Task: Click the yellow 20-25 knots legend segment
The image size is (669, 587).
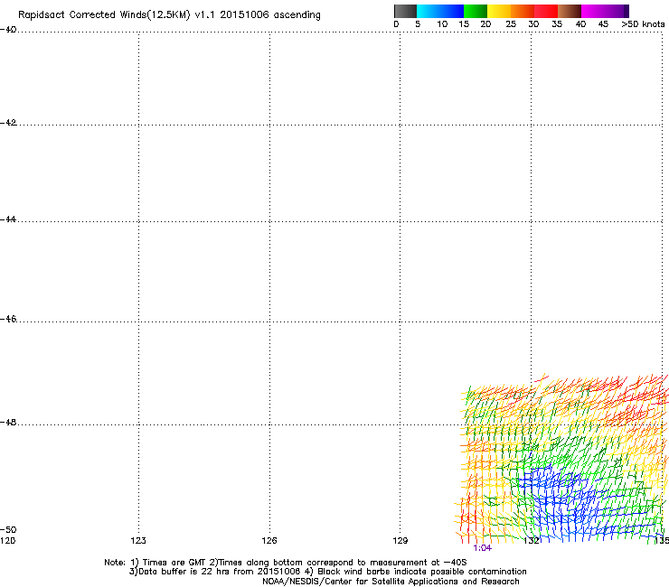Action: pos(499,11)
